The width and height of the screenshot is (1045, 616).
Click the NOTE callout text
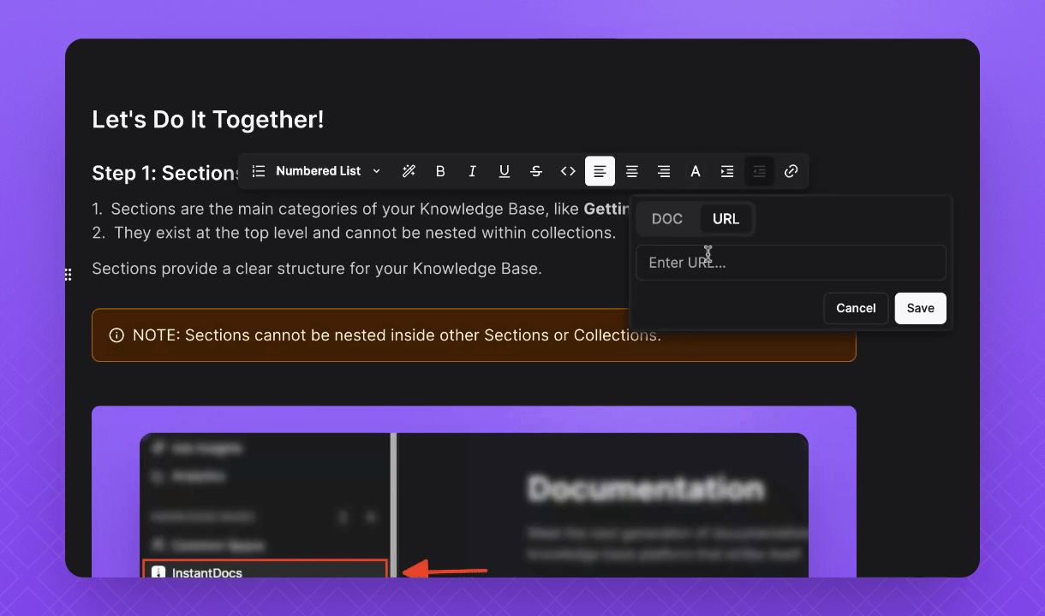pos(397,335)
